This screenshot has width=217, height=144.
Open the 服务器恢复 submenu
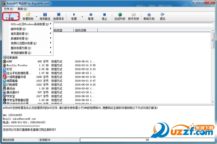pyautogui.click(x=28, y=34)
